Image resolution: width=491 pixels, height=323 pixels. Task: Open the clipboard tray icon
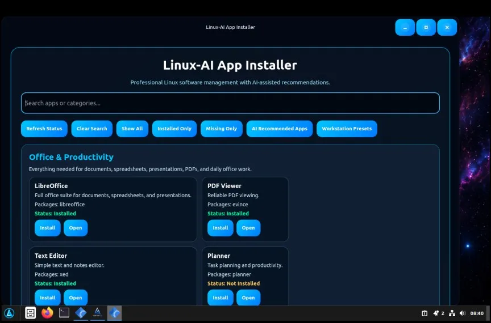coord(425,313)
